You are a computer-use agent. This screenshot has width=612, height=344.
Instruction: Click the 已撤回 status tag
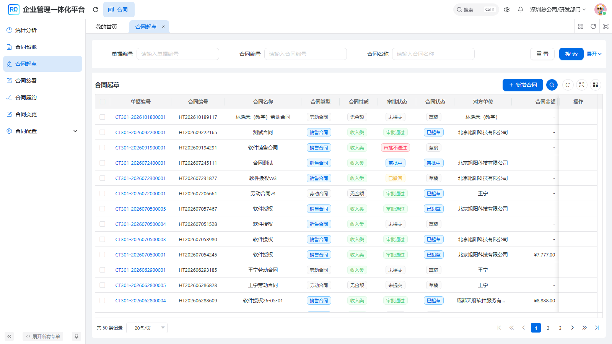click(396, 178)
